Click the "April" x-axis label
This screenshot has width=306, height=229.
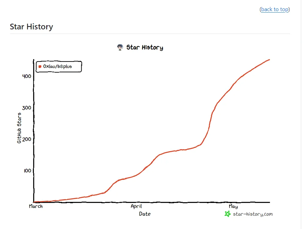click(x=136, y=207)
